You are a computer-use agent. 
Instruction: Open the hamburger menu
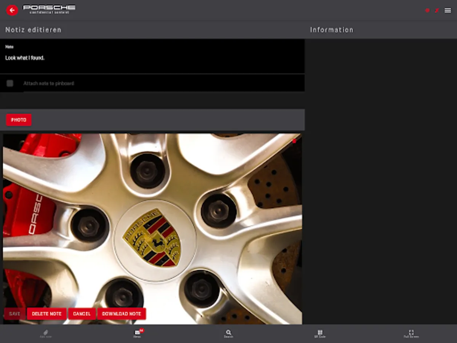pyautogui.click(x=448, y=11)
